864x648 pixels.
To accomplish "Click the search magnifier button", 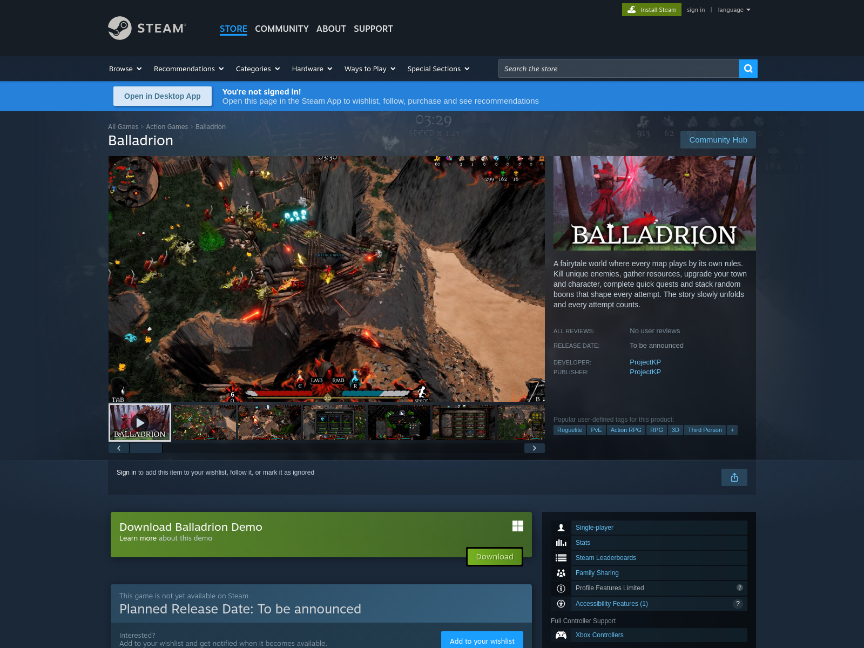I will click(748, 69).
